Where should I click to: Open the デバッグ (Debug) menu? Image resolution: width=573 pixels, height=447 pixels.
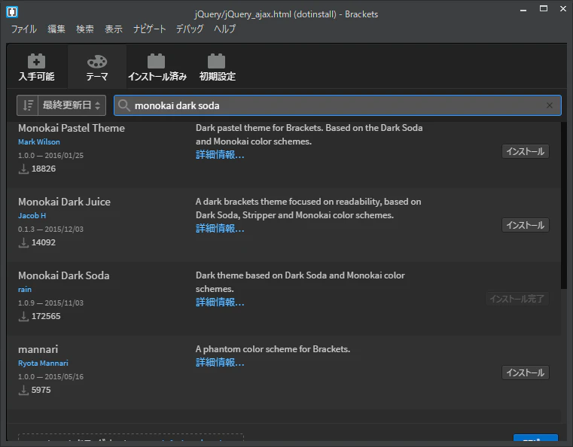click(x=190, y=29)
